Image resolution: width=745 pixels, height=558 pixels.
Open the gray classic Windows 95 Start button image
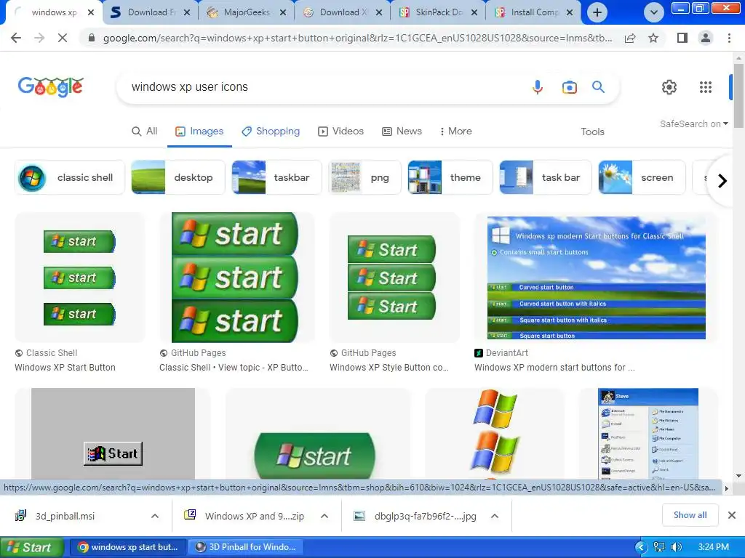pyautogui.click(x=113, y=433)
